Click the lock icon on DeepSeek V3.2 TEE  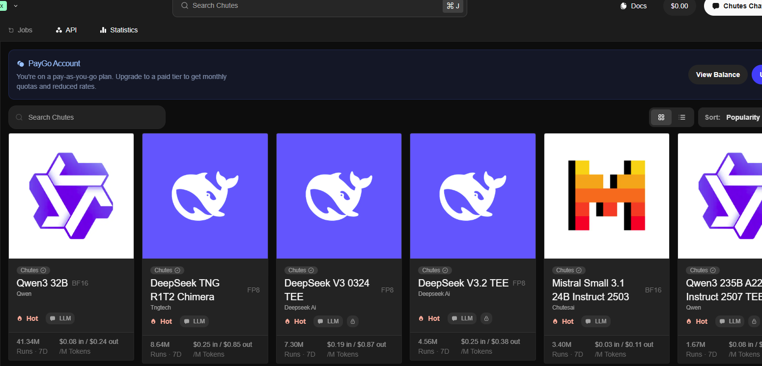tap(486, 318)
